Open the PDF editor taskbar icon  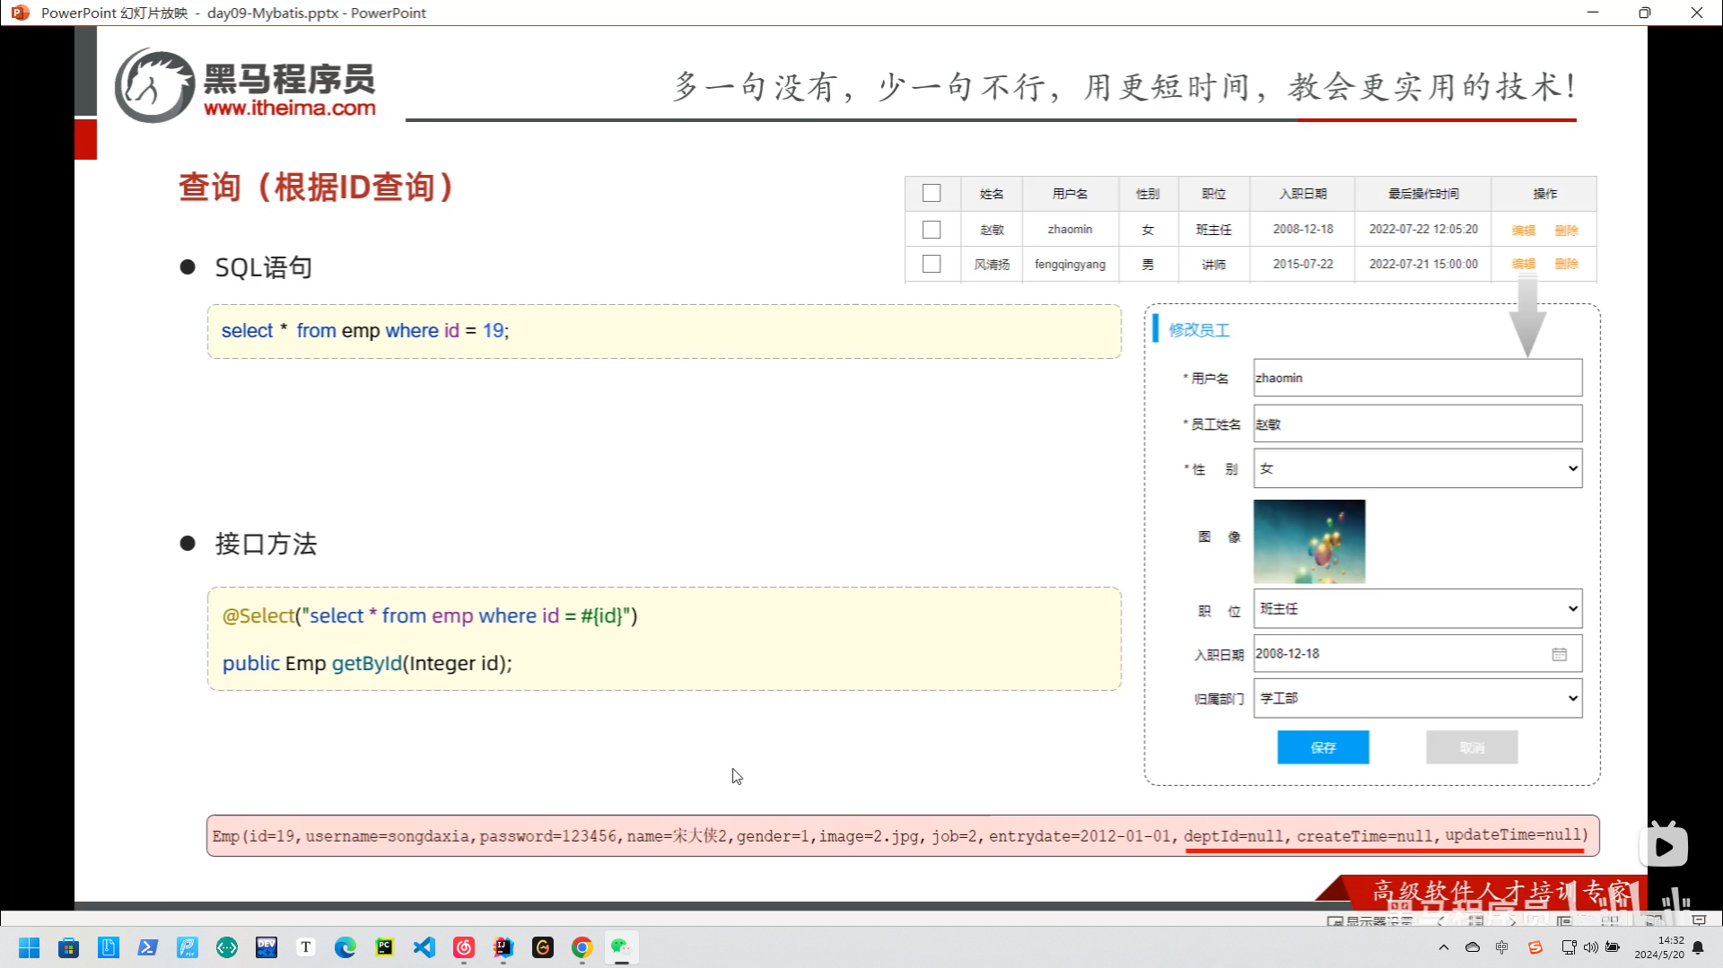(x=187, y=947)
